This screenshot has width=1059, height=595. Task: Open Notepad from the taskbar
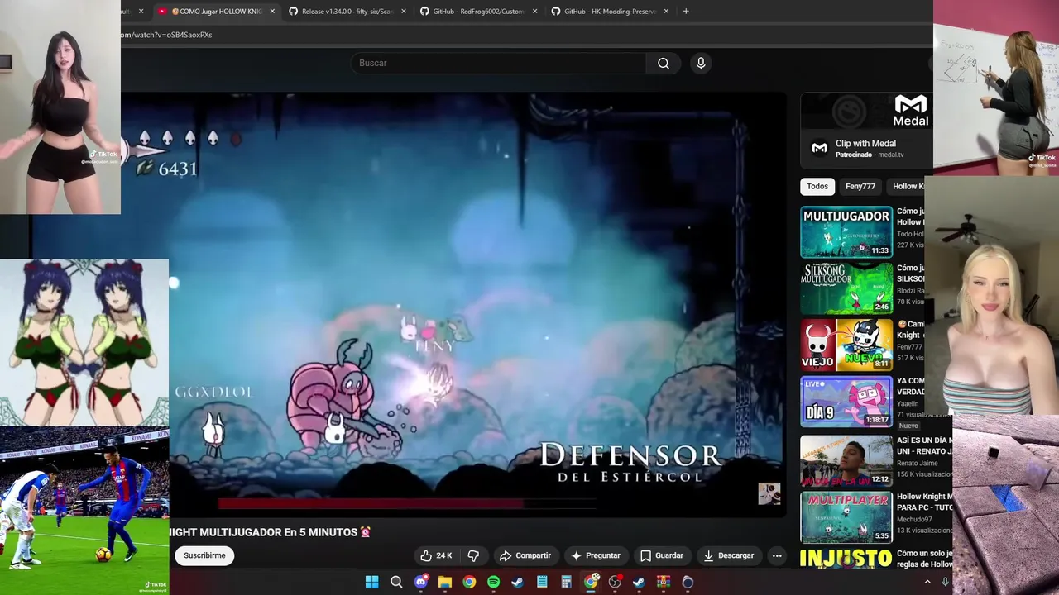(542, 582)
